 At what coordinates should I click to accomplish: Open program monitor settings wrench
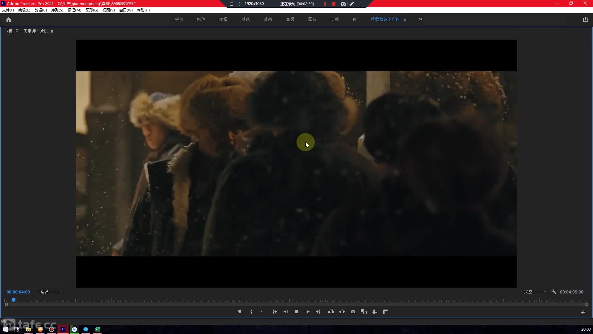(554, 292)
